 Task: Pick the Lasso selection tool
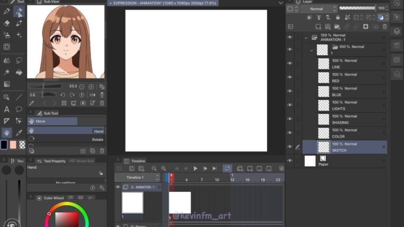click(19, 60)
